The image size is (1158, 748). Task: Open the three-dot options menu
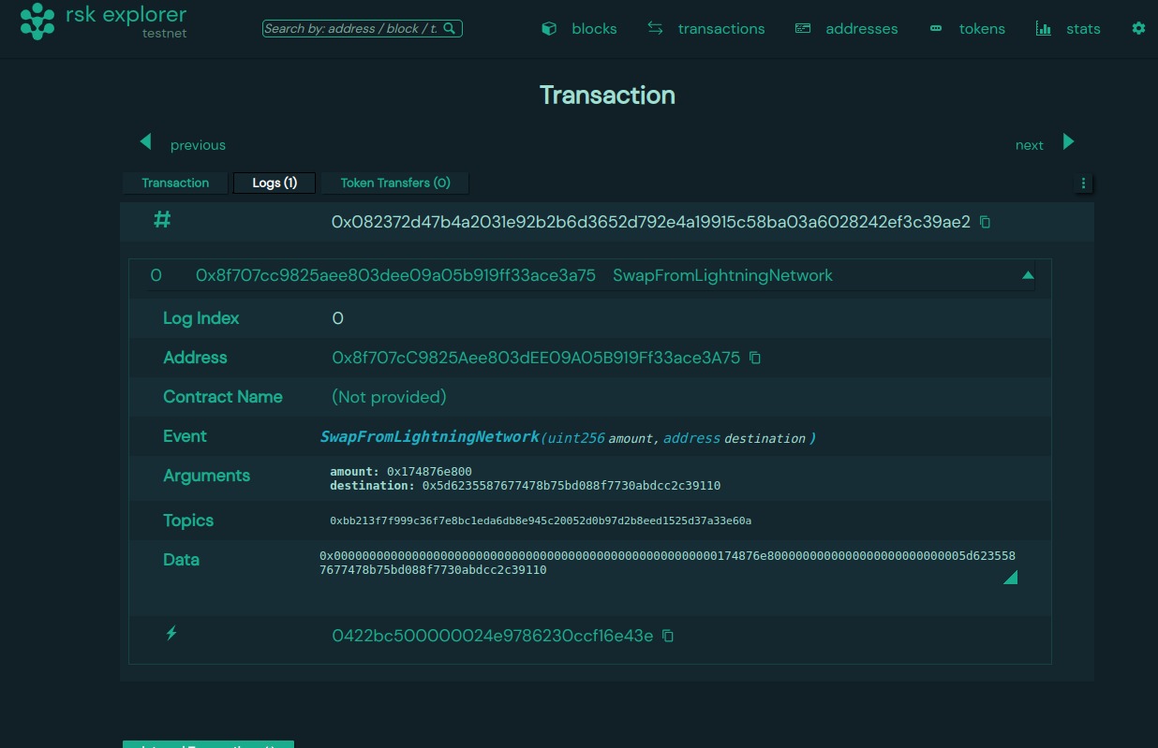1083,183
